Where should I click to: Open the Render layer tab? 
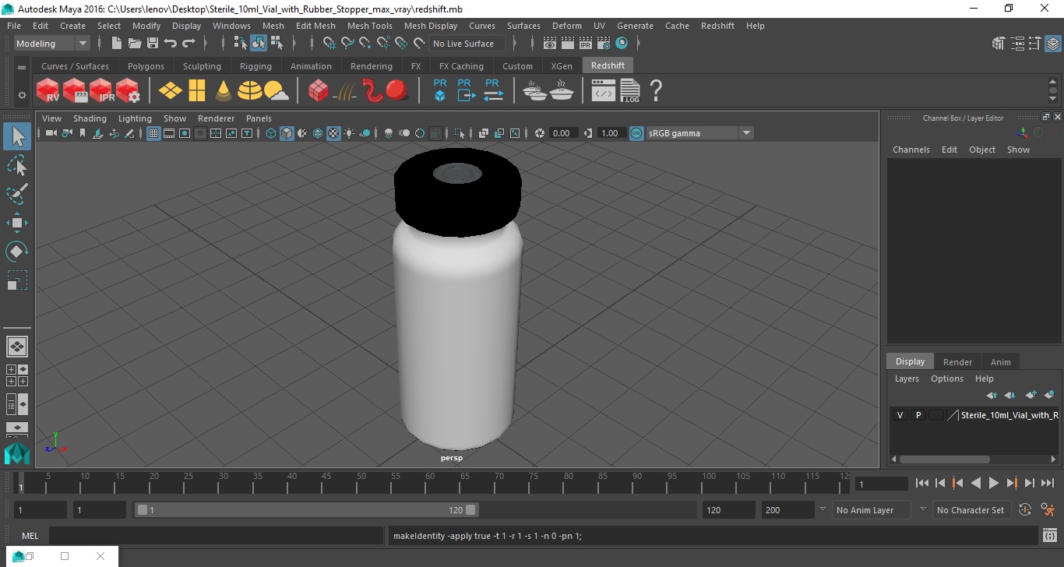tap(957, 362)
